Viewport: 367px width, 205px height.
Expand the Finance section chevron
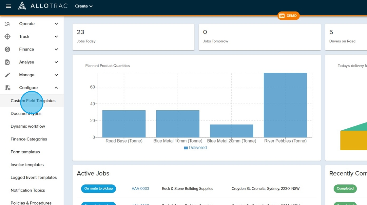[x=56, y=49]
